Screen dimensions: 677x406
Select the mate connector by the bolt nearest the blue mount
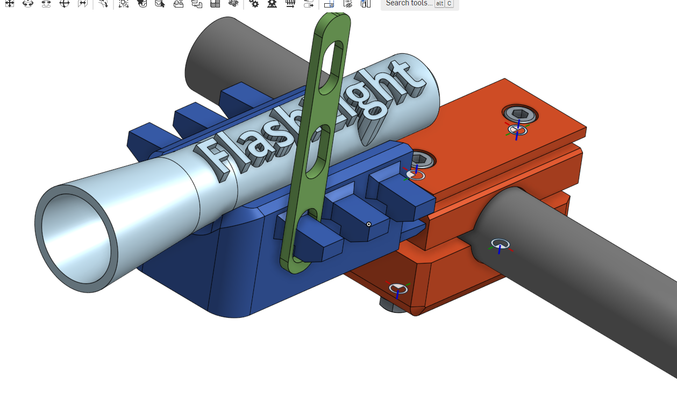415,174
